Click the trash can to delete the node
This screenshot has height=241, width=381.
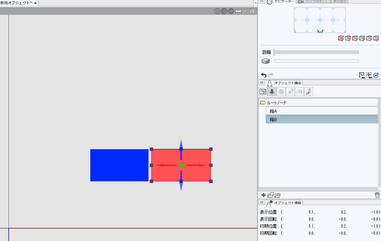point(377,195)
